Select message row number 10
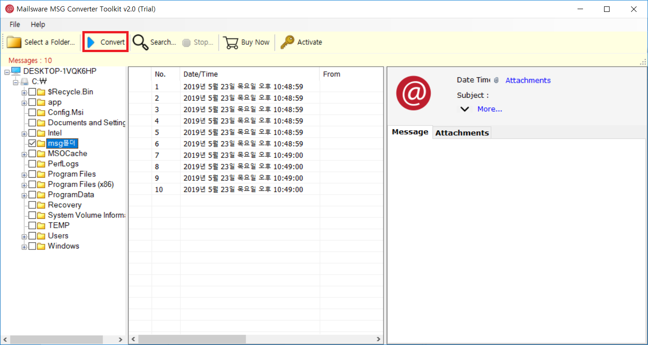 coord(256,190)
